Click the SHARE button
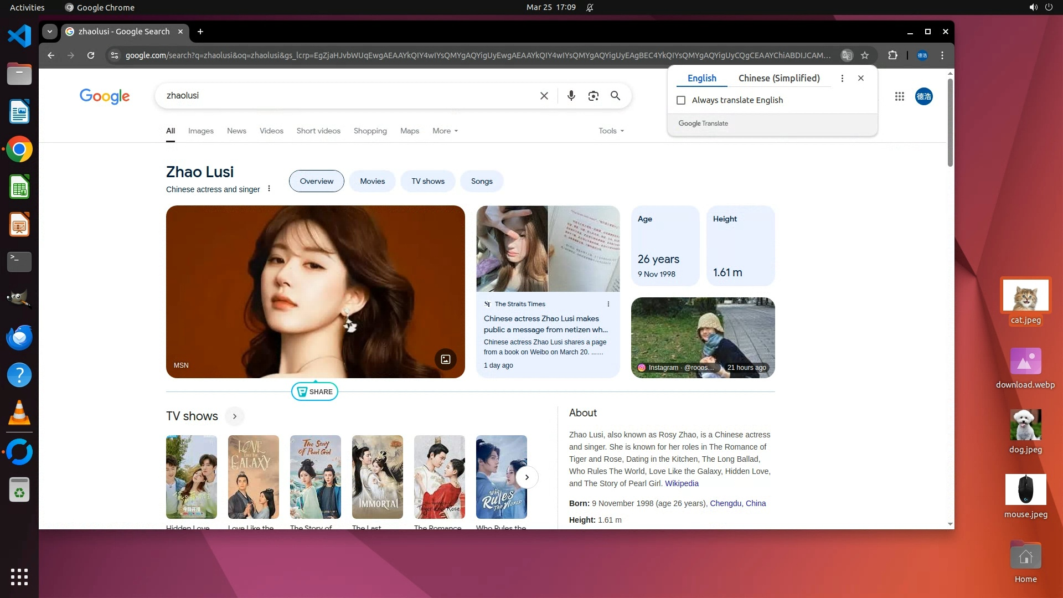The image size is (1063, 598). [x=314, y=392]
